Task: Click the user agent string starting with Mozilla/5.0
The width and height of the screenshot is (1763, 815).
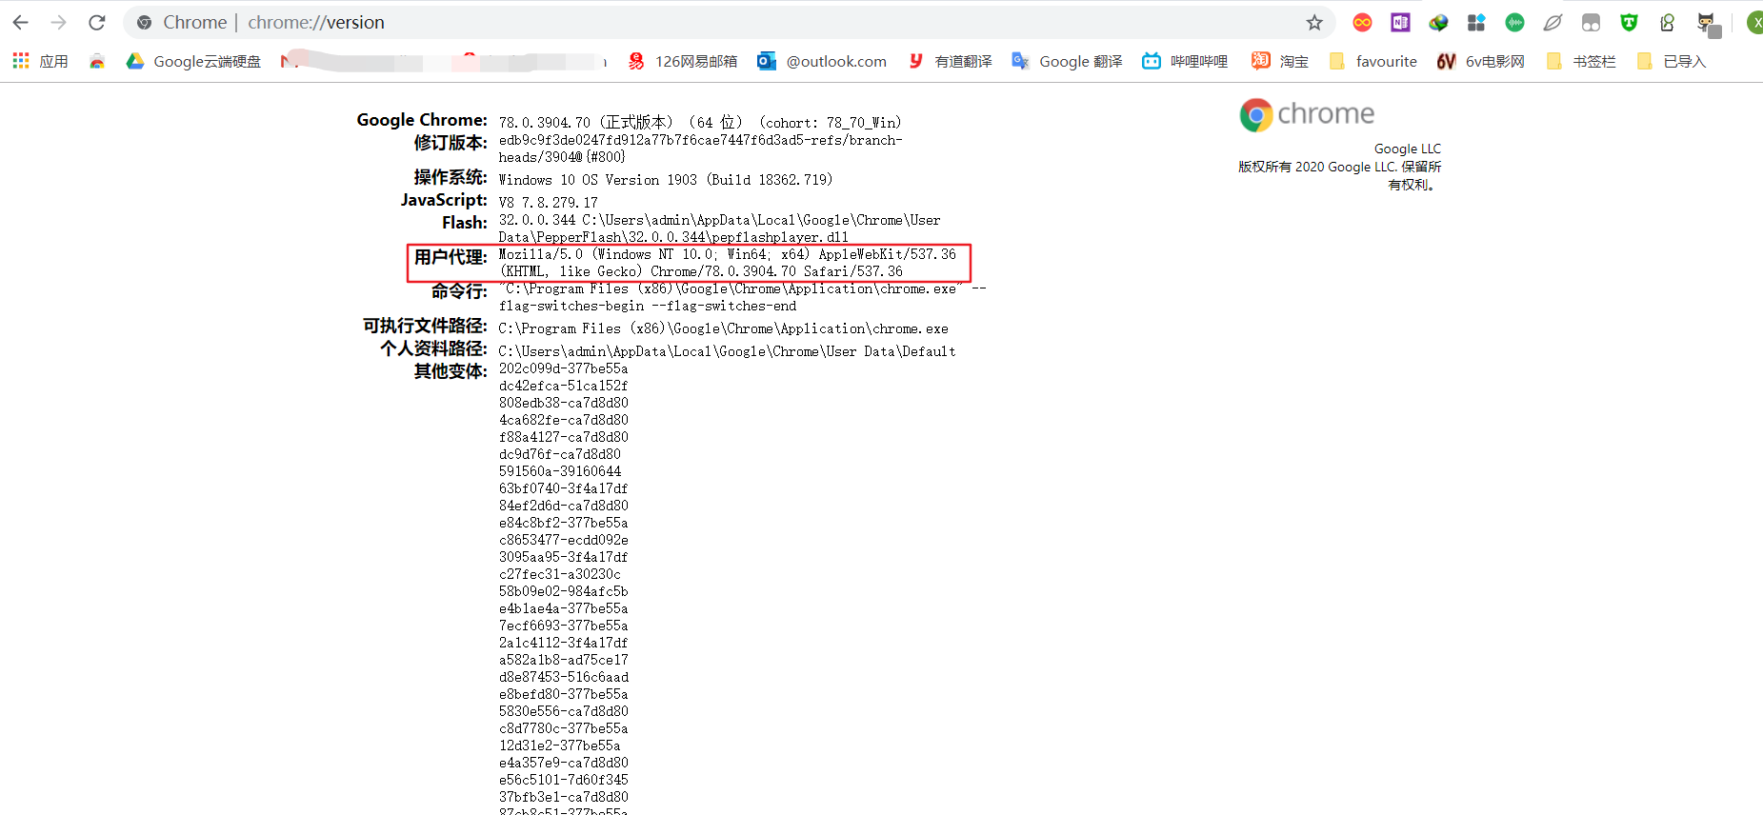Action: pyautogui.click(x=728, y=263)
